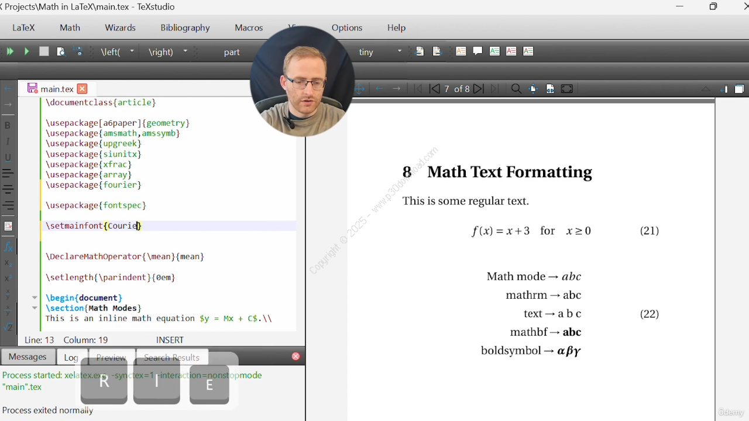Image resolution: width=749 pixels, height=421 pixels.
Task: Insert inline math with the fx icon
Action: (x=8, y=247)
